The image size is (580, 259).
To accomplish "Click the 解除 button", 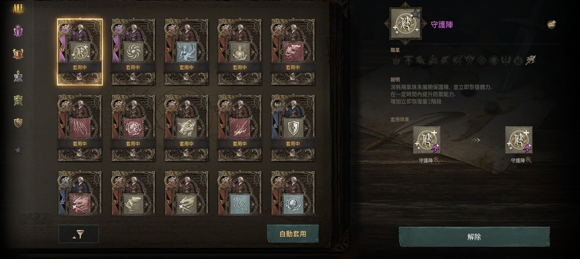I will [474, 237].
